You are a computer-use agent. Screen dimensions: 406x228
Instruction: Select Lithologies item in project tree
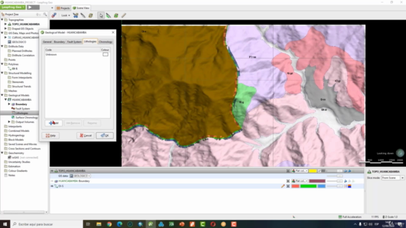coord(22,113)
